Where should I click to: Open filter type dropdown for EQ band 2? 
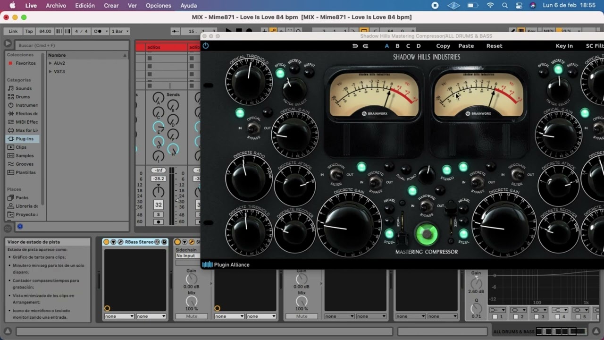point(518,310)
